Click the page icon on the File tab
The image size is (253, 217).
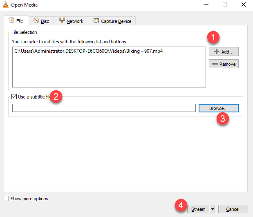click(x=11, y=21)
